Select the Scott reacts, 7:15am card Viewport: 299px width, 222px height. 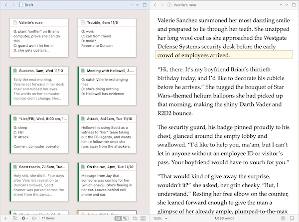point(39,182)
